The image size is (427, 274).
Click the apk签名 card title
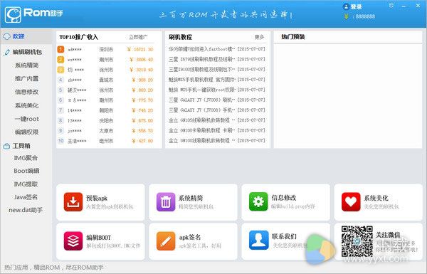[190, 237]
